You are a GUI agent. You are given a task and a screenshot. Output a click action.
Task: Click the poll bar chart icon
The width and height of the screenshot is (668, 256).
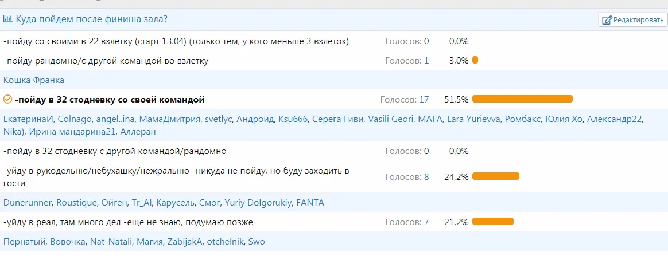(8, 19)
